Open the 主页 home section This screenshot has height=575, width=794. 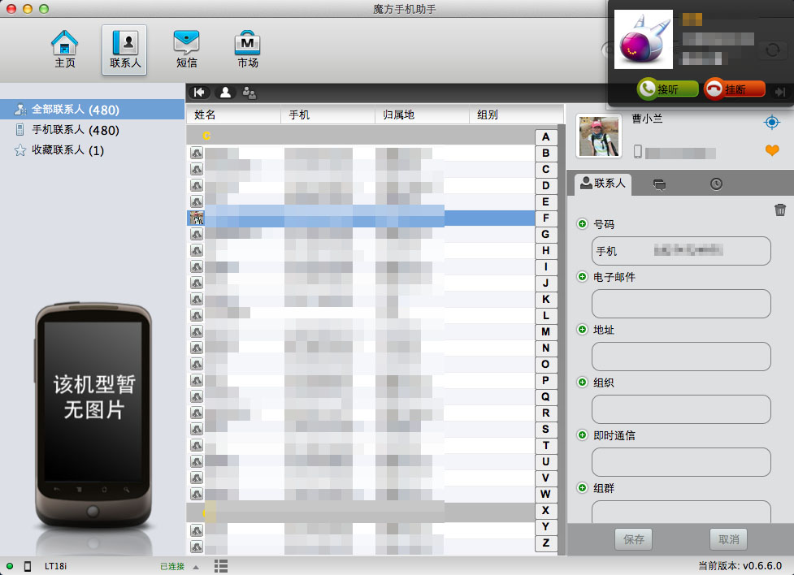(65, 50)
